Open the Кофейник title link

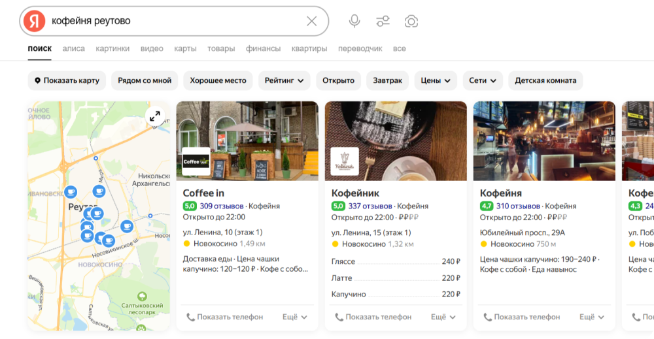click(x=355, y=193)
